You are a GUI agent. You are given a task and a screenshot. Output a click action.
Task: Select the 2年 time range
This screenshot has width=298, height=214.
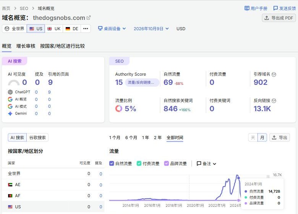click(x=158, y=138)
